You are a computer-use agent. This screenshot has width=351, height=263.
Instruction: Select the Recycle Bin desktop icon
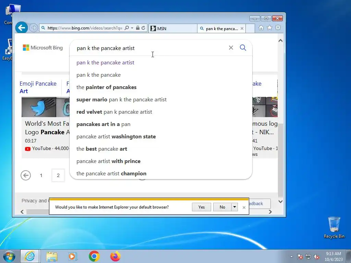[334, 228]
